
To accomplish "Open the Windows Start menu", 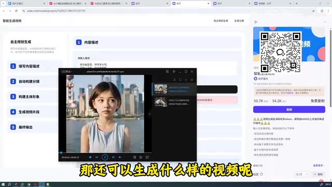I will 3,184.
